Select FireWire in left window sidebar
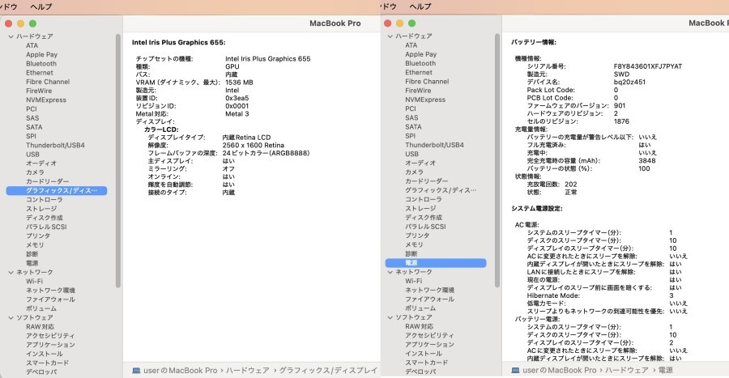This screenshot has height=378, width=729. (39, 91)
